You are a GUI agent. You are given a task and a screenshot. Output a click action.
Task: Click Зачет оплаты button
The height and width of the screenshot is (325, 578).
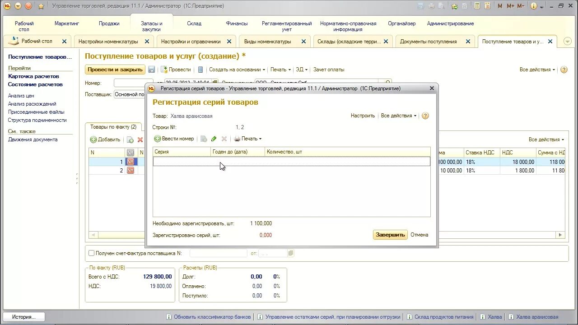click(329, 70)
